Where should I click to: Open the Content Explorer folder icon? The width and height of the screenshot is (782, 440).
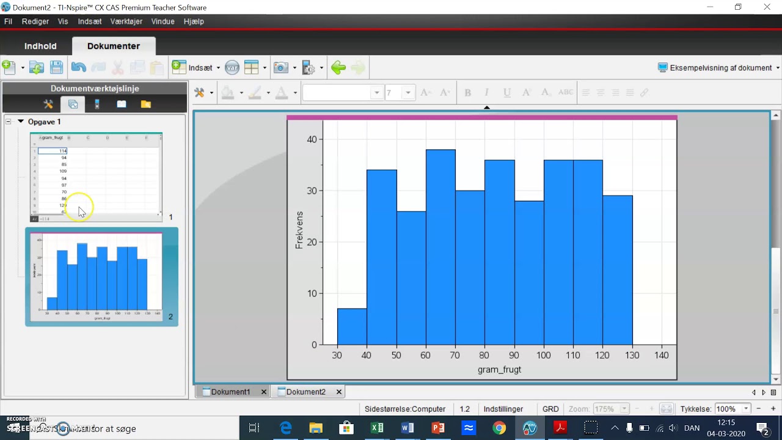145,104
